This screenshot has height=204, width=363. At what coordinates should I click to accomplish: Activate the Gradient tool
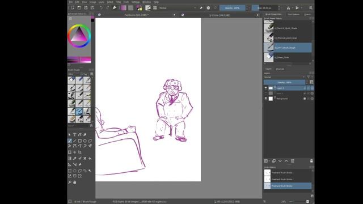tap(70, 159)
